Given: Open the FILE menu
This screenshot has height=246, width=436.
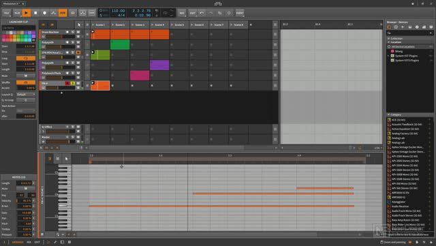Looking at the screenshot, I should (x=6, y=13).
